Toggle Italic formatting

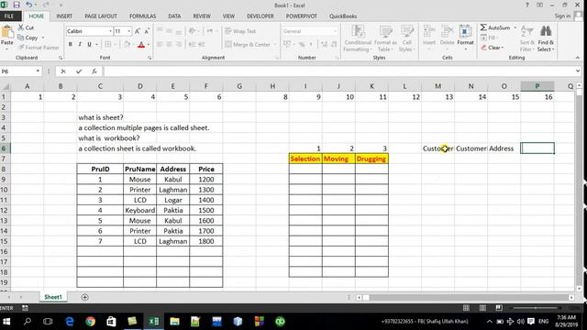[x=80, y=45]
